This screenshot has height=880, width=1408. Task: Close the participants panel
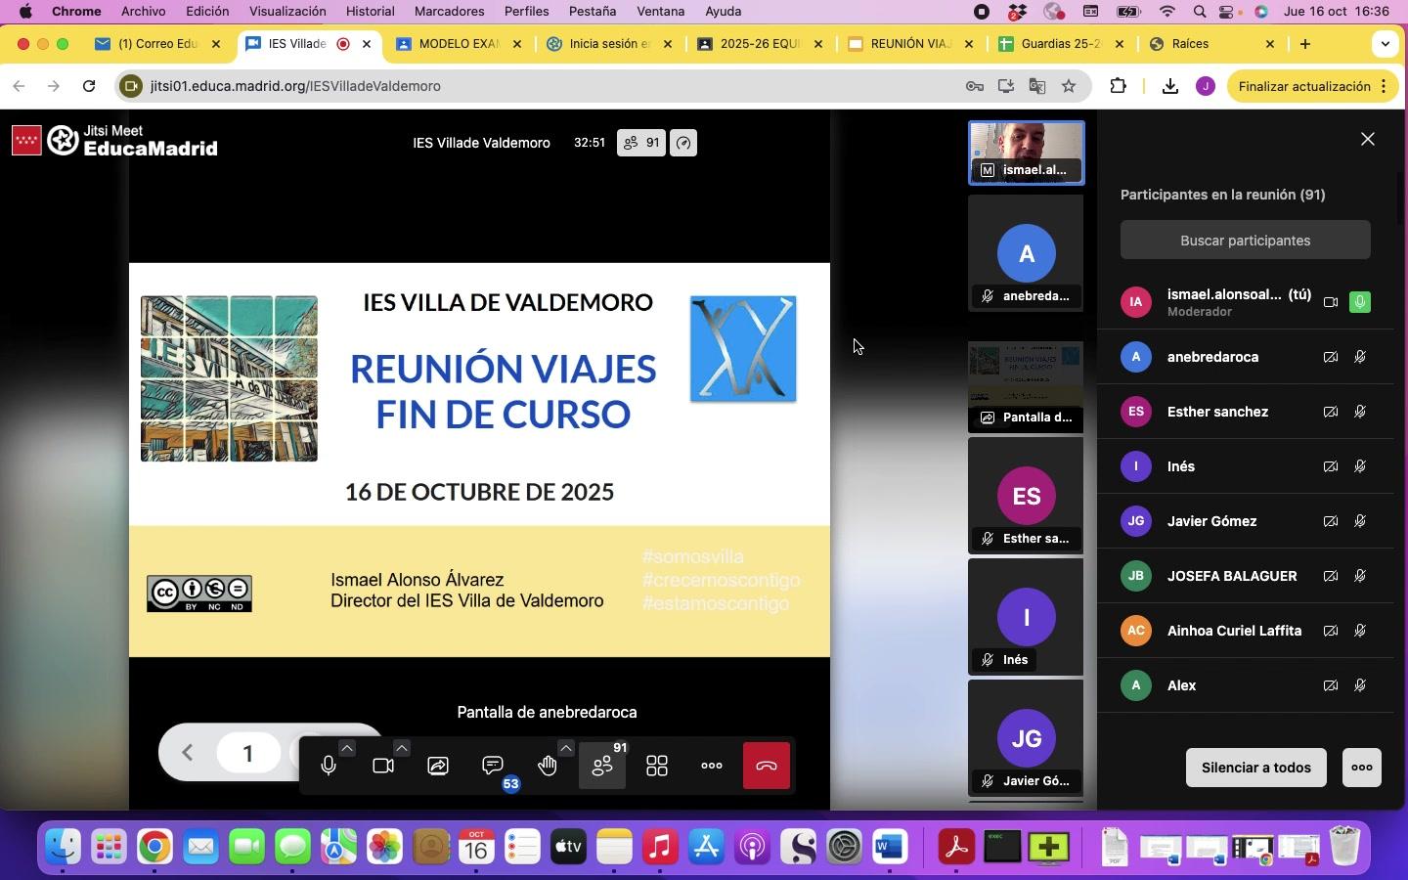pos(1368,140)
